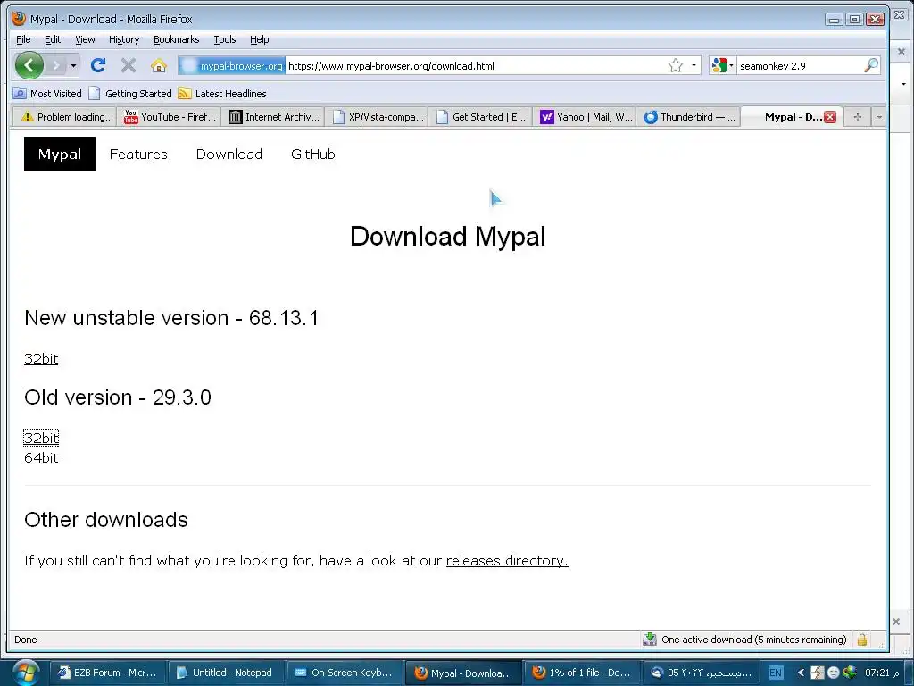The image size is (914, 686).
Task: Download the 64bit old version
Action: (41, 457)
